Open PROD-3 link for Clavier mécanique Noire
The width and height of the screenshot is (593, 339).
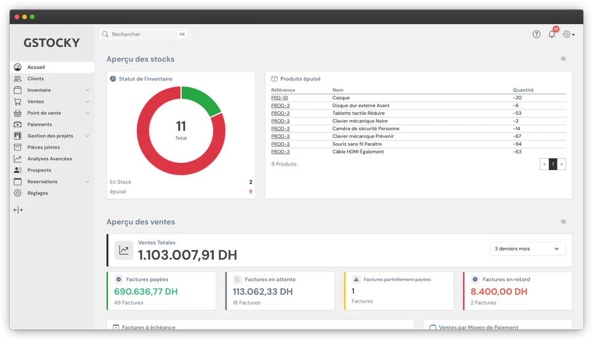point(280,121)
